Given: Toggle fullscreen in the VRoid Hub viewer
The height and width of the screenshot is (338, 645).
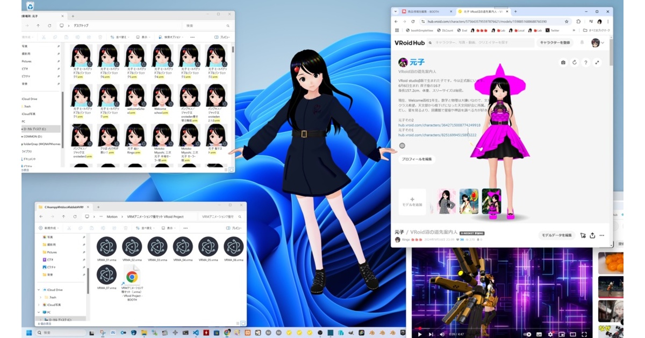Looking at the screenshot, I should coord(597,62).
